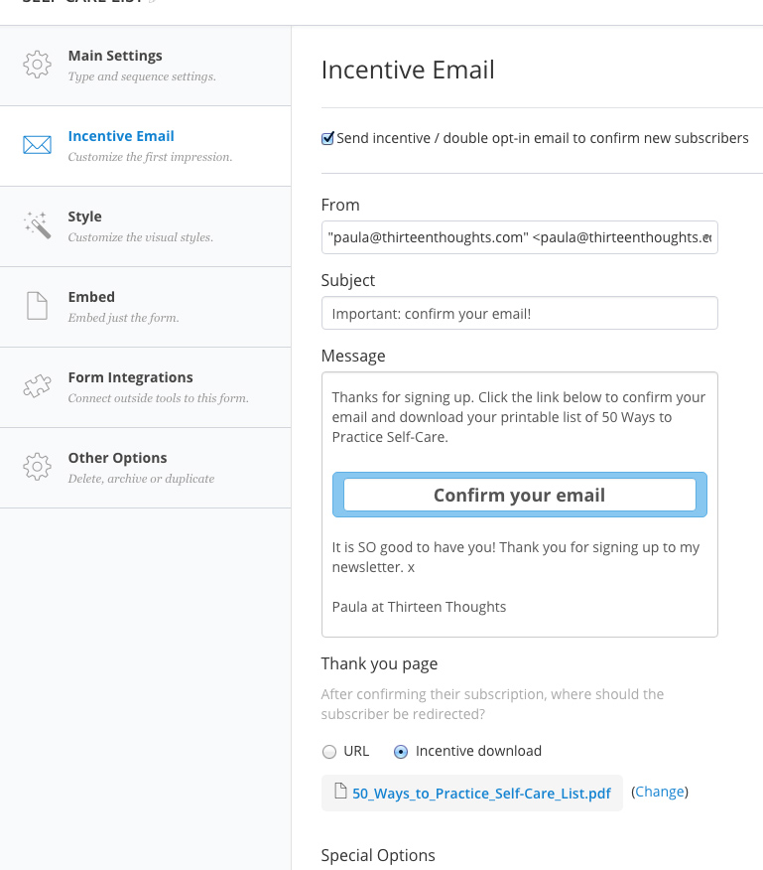Click the Main Settings gear icon
The image size is (763, 870).
pyautogui.click(x=37, y=65)
